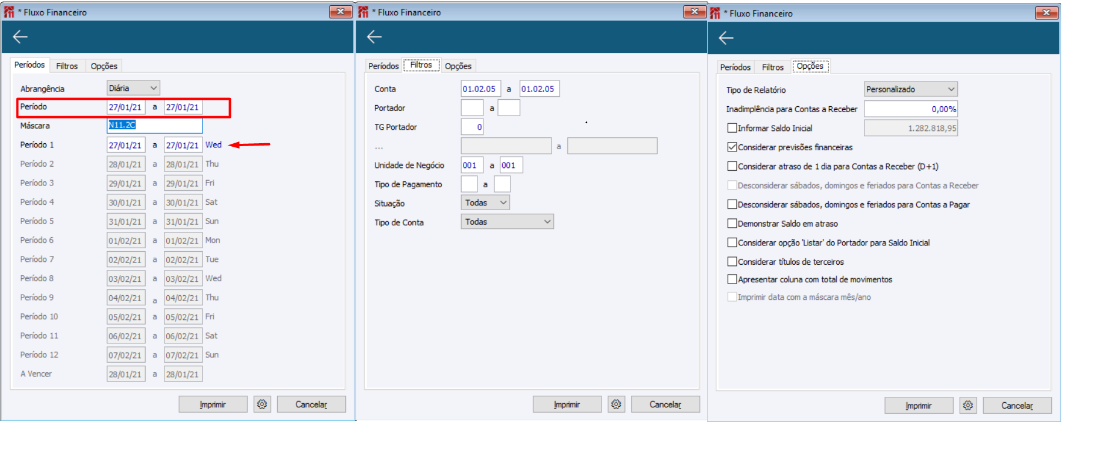Click the 'Unidade de Negócio' label

pyautogui.click(x=409, y=166)
